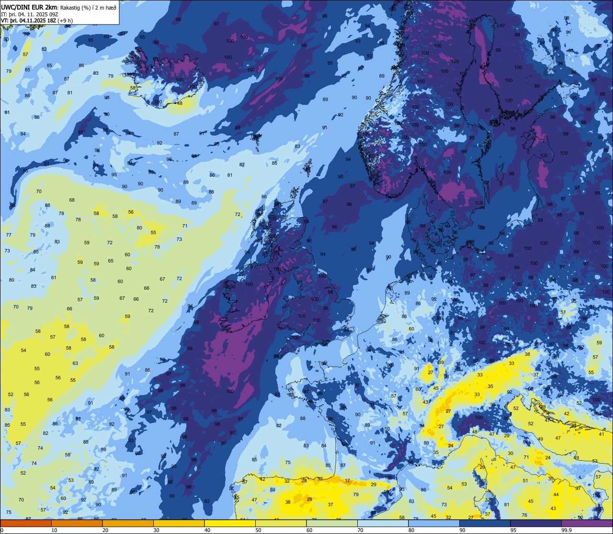Image resolution: width=613 pixels, height=534 pixels.
Task: Click the '20' label on the legend scale
Action: point(105,530)
